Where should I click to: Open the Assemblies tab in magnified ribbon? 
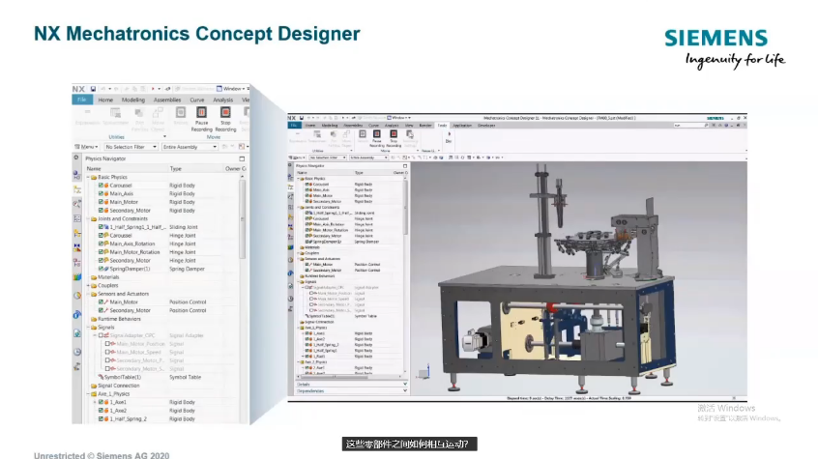[x=167, y=100]
